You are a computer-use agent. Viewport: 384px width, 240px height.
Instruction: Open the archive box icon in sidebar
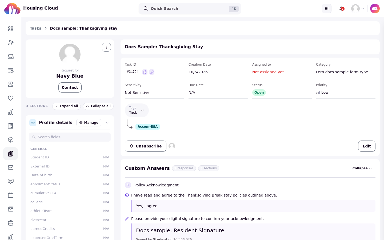pos(11,209)
